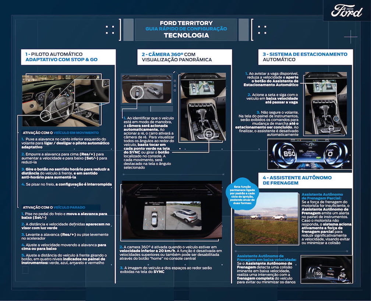This screenshot has width=371, height=301.
Task: Click the circled rotary knob on section 2 console
Action: (x=209, y=134)
